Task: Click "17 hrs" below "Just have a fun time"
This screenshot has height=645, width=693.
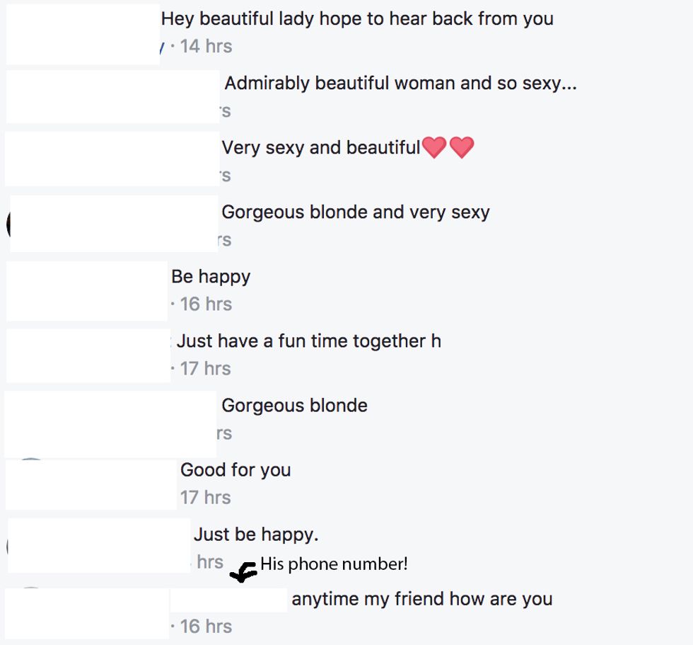Action: pyautogui.click(x=206, y=369)
